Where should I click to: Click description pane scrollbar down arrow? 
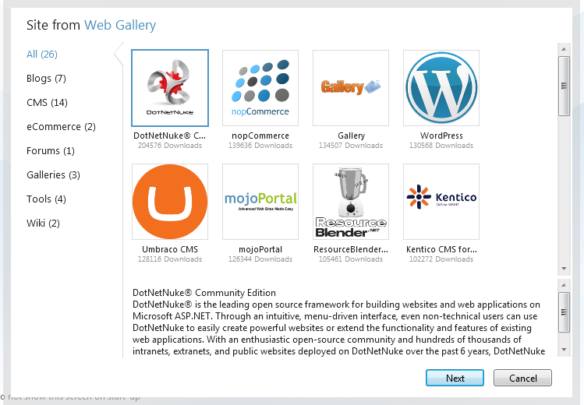(564, 350)
